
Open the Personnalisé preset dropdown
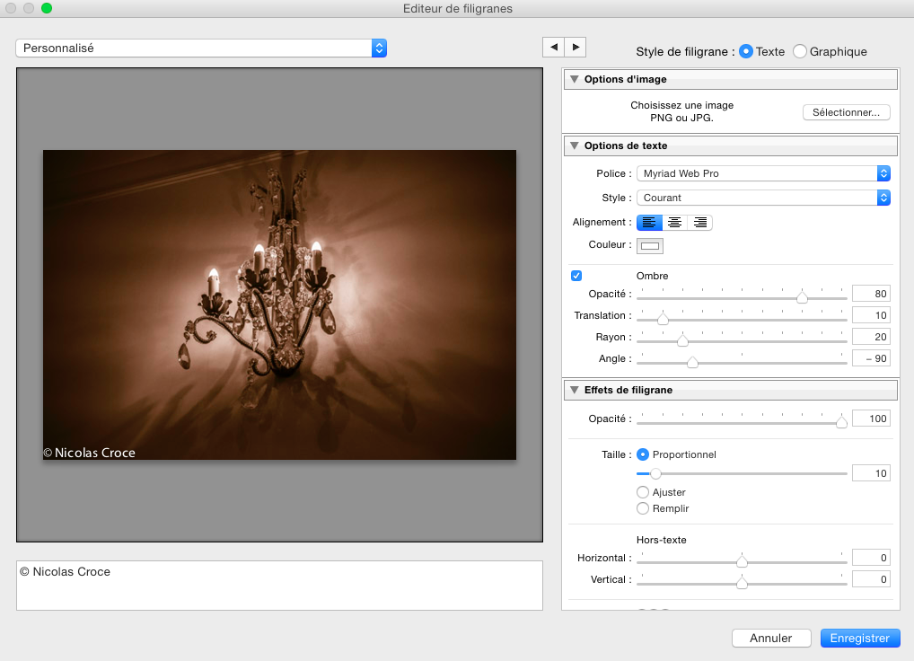[x=201, y=48]
